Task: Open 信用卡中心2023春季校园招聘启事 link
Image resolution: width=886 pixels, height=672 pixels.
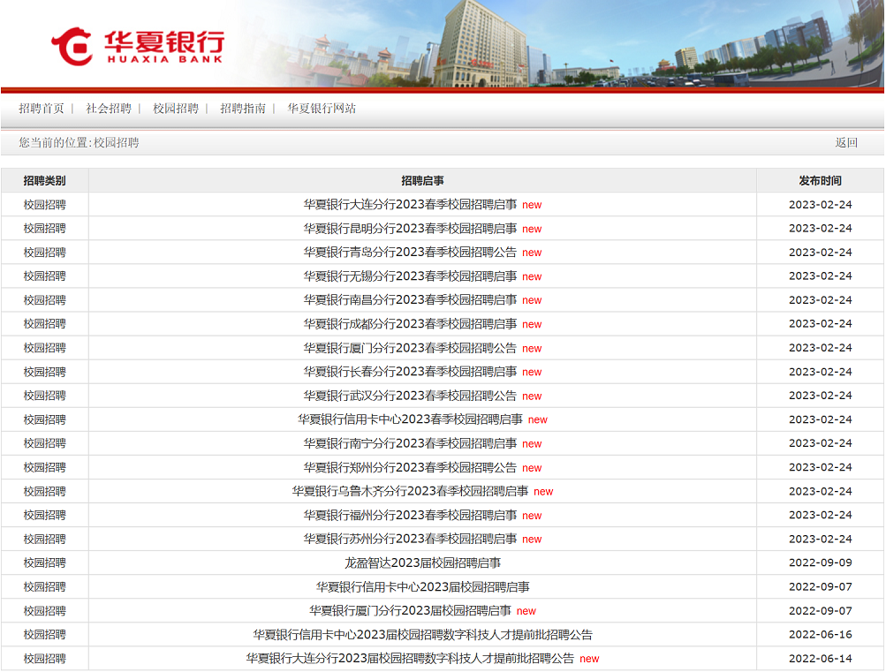Action: (410, 419)
